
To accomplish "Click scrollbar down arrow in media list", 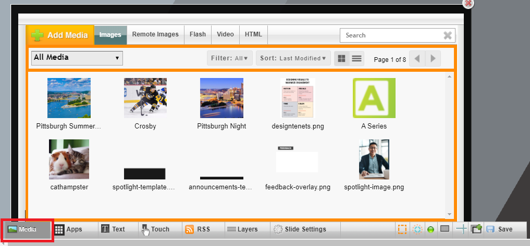I will [449, 214].
